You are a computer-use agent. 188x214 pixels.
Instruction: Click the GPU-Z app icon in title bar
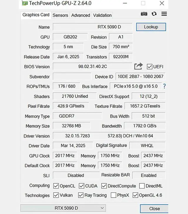point(25,4)
